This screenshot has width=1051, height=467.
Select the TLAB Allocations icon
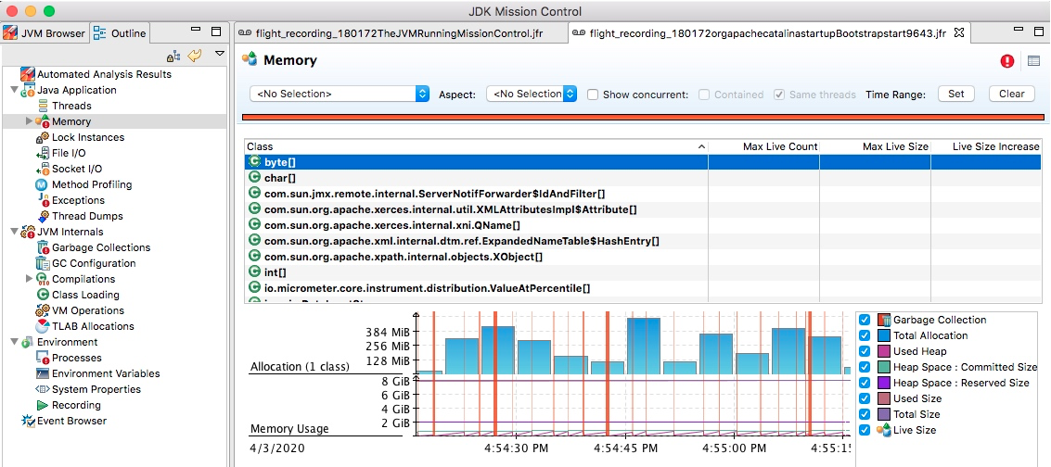tap(42, 326)
